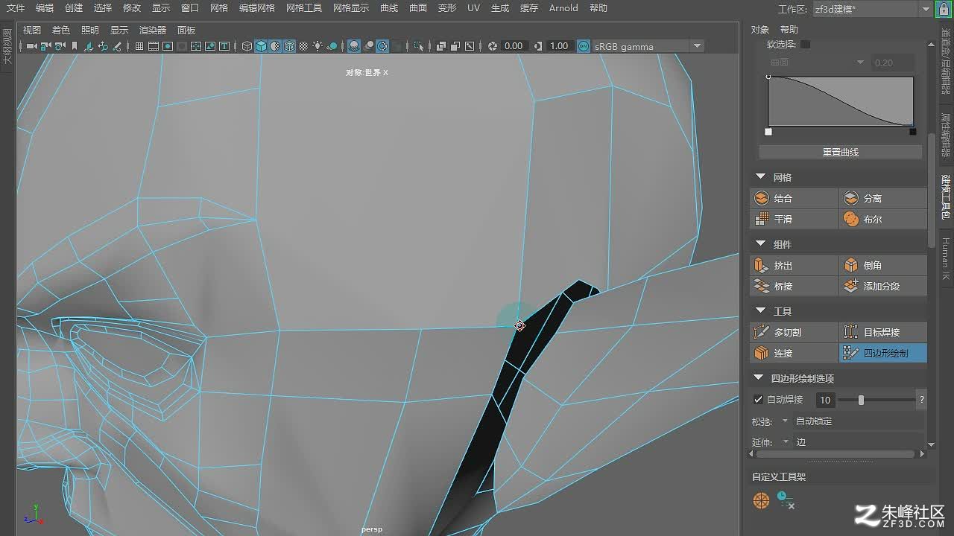Open the toolkit 对象 menu
This screenshot has width=954, height=536.
[x=759, y=30]
